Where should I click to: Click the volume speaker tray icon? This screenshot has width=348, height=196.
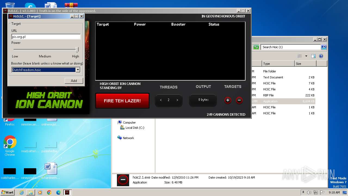(309, 192)
